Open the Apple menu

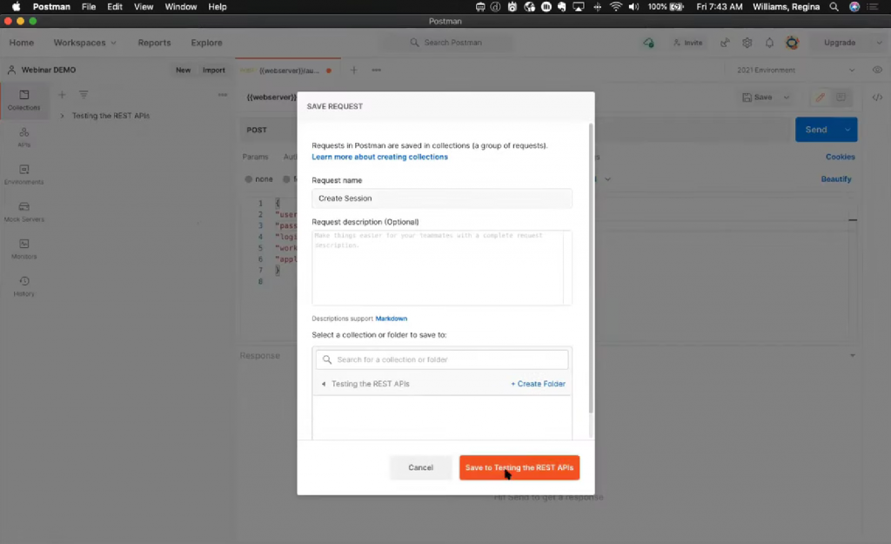(x=16, y=7)
